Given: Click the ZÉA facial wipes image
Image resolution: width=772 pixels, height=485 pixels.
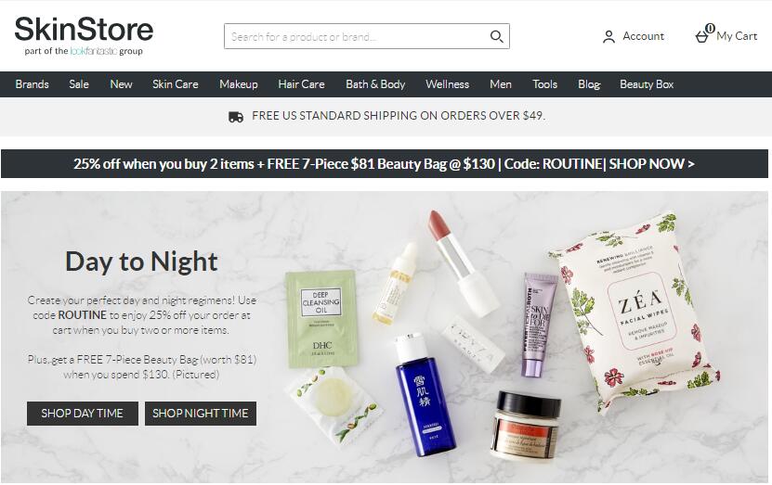Looking at the screenshot, I should click(x=635, y=312).
